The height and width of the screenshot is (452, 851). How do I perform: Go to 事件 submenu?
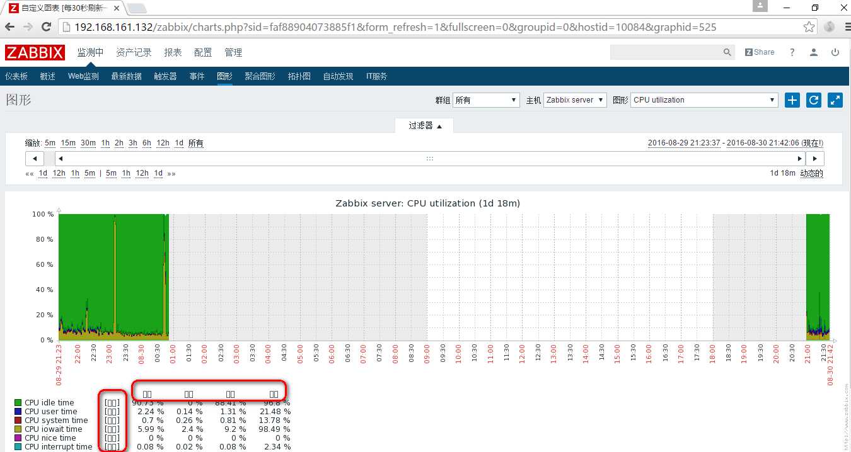(197, 76)
